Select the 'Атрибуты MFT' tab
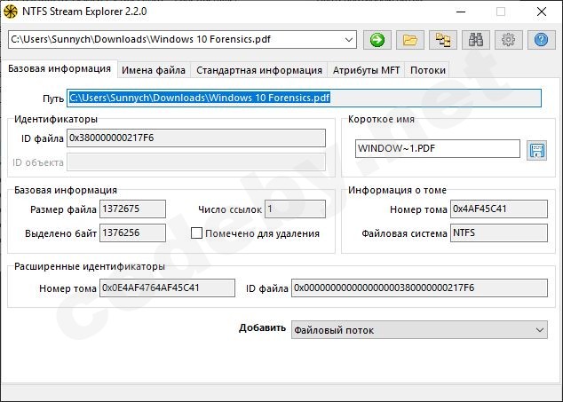 pyautogui.click(x=365, y=70)
